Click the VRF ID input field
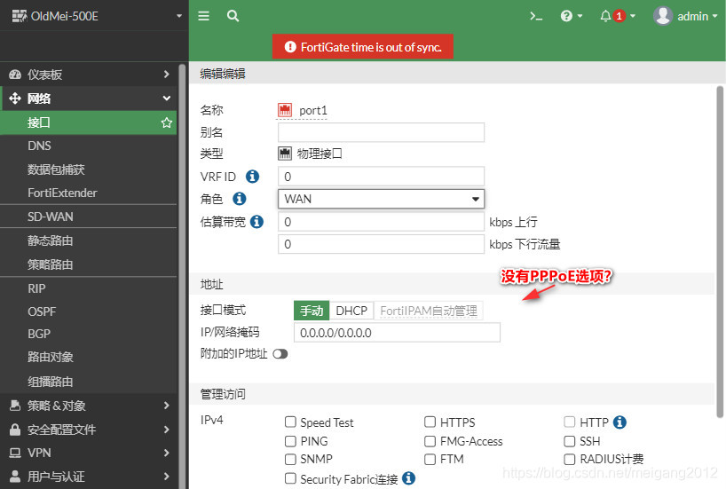 [x=381, y=177]
